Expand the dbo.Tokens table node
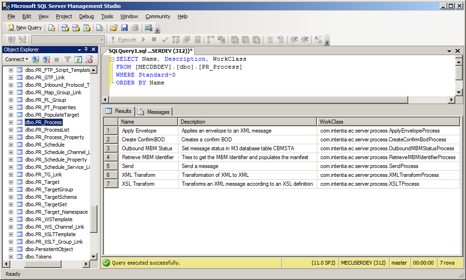This screenshot has width=466, height=280. pos(11,257)
